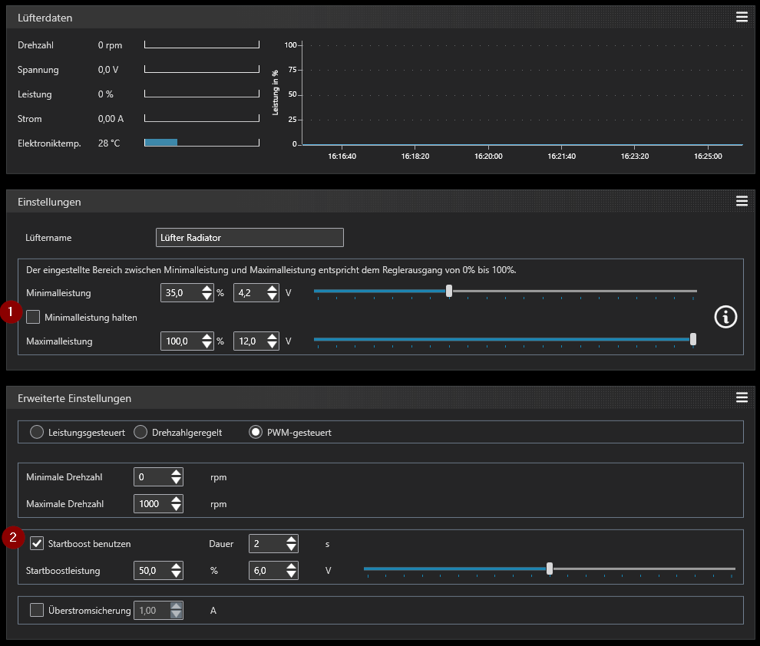Increase Startboost Dauer with up arrow
The image size is (760, 646).
tap(291, 539)
